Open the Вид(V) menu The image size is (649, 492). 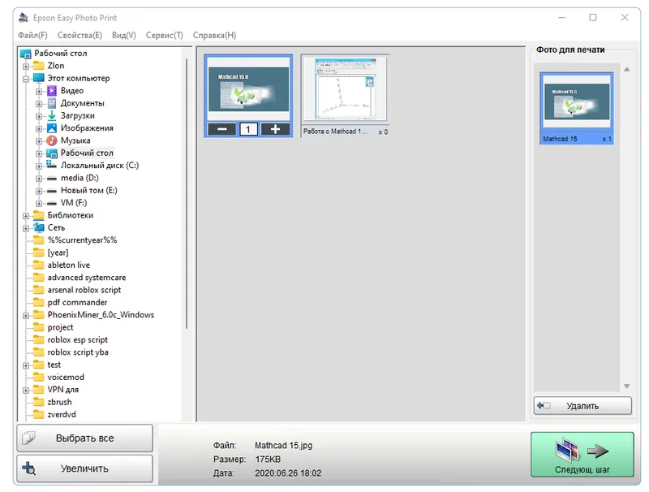(x=124, y=35)
